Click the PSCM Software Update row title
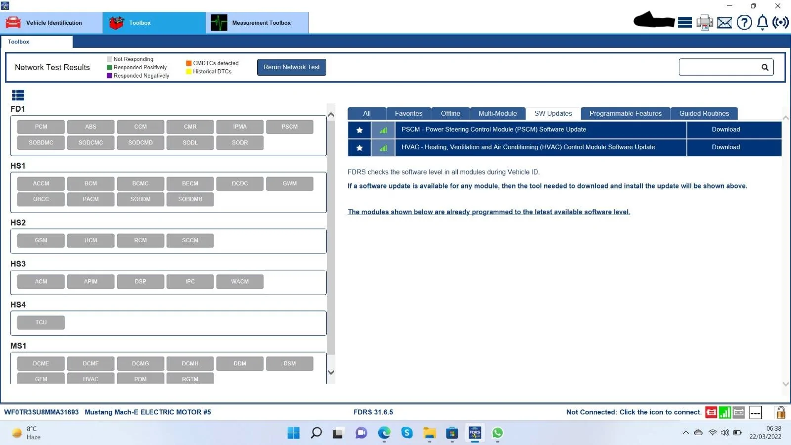Image resolution: width=791 pixels, height=445 pixels. point(494,130)
